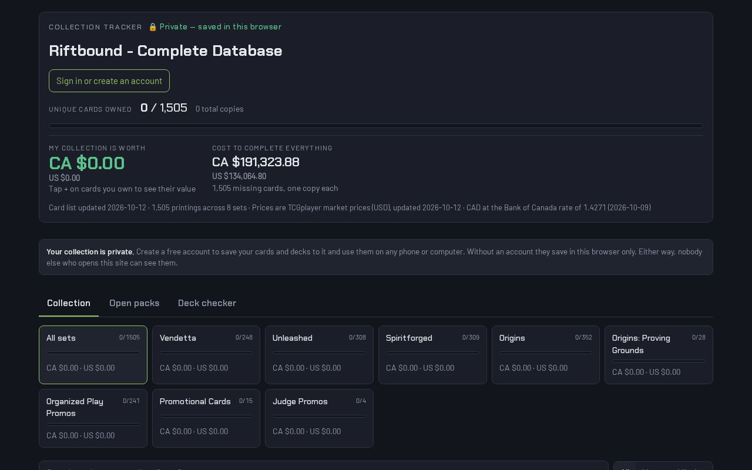This screenshot has height=470, width=752.
Task: Click the "US $134,064.80" amount
Action: coord(239,176)
